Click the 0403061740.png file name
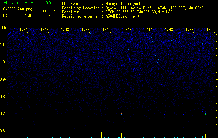Screen dimensions: 218x138 pos(17,9)
